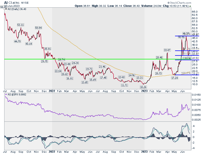
Task: Click the 10.26 bottom price label
Action: [x=143, y=87]
